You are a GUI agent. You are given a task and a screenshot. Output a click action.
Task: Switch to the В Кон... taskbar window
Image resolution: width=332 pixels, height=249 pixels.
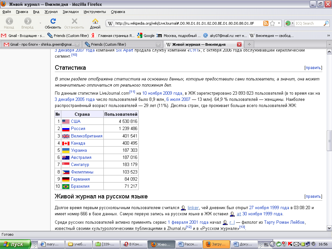pos(134,244)
